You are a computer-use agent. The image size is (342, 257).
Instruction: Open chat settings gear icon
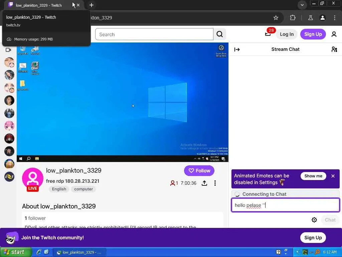314,220
